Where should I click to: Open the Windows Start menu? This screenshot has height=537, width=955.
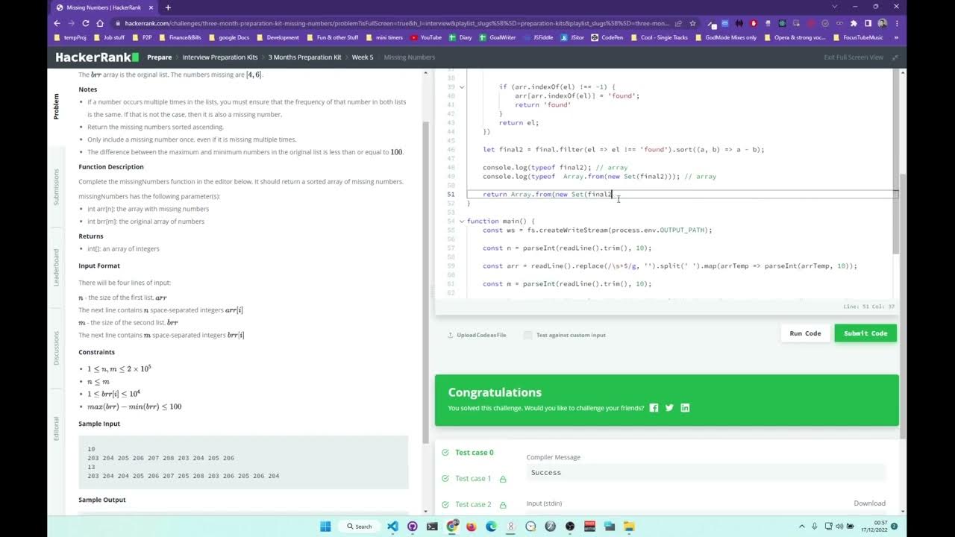click(325, 526)
